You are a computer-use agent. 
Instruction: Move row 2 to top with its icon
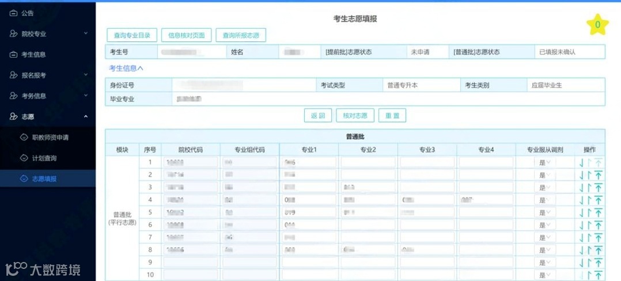(598, 175)
